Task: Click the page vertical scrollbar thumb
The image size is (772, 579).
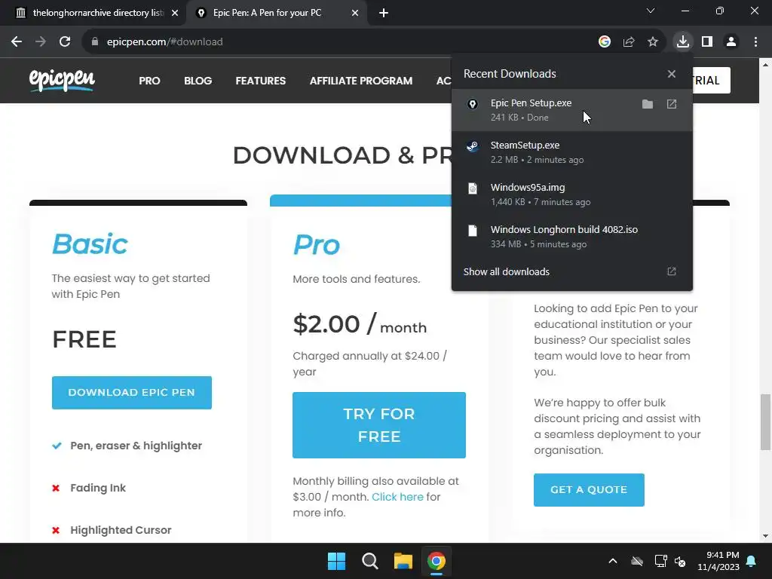Action: 765,422
